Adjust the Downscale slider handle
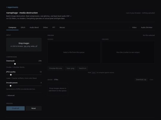The image size is (161, 120). pyautogui.click(x=15, y=64)
